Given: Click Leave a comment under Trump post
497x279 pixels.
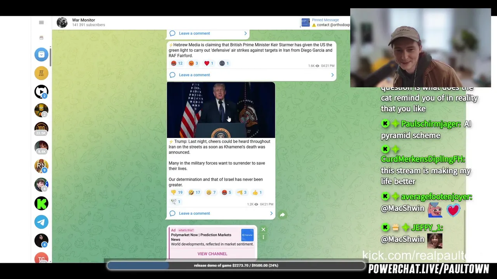Looking at the screenshot, I should [x=194, y=213].
